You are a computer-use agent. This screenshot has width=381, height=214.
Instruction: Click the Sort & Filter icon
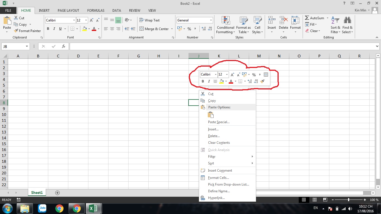335,21
